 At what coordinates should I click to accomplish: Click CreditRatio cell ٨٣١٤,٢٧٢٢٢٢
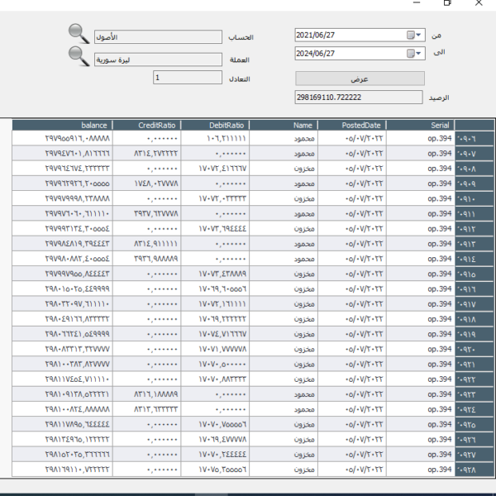[x=147, y=154]
